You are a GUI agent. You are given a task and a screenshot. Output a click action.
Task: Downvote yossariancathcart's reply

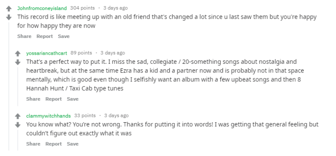tap(18, 62)
